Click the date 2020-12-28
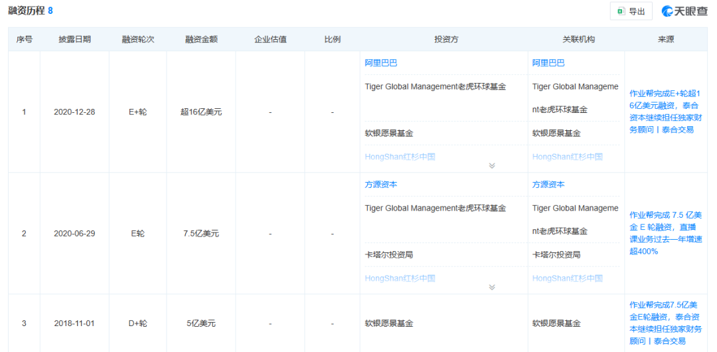Viewport: 717px width, 352px height. point(74,112)
